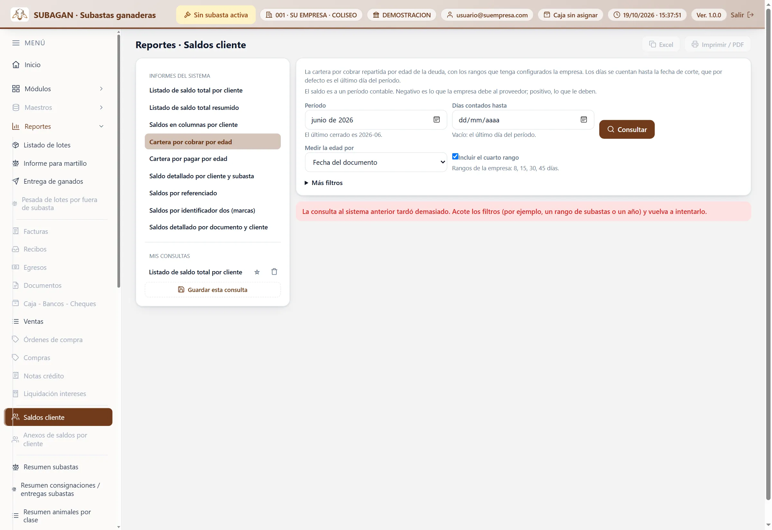Click the Sin subasta activa gavel badge
Screen dimensions: 772x530
tap(216, 14)
